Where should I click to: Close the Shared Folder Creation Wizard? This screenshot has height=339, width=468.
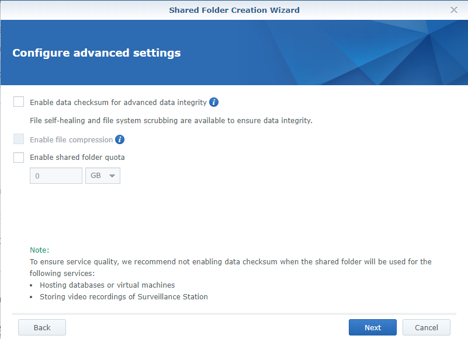click(x=453, y=10)
